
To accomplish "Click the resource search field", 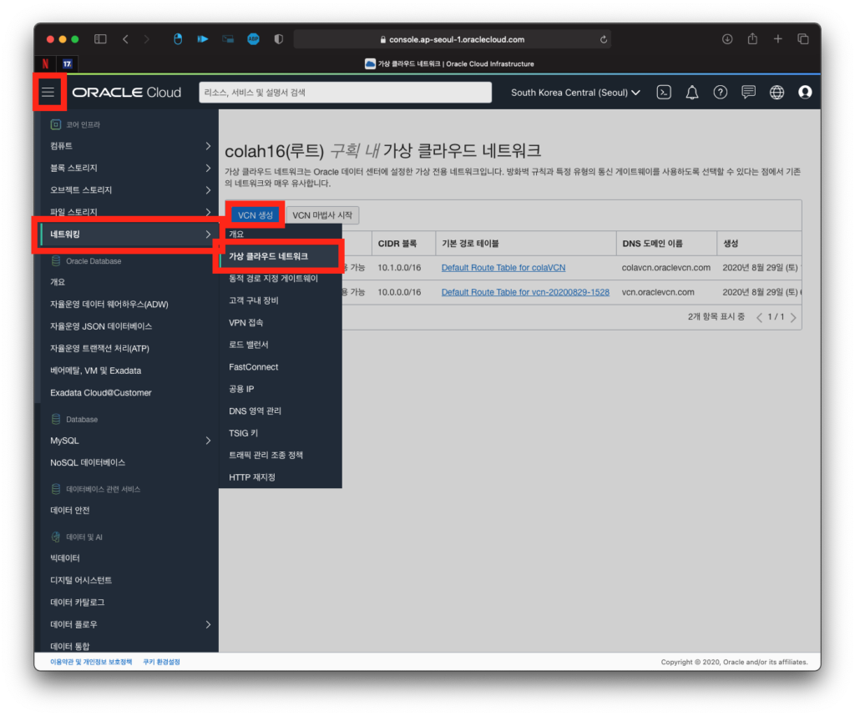I will pyautogui.click(x=345, y=93).
